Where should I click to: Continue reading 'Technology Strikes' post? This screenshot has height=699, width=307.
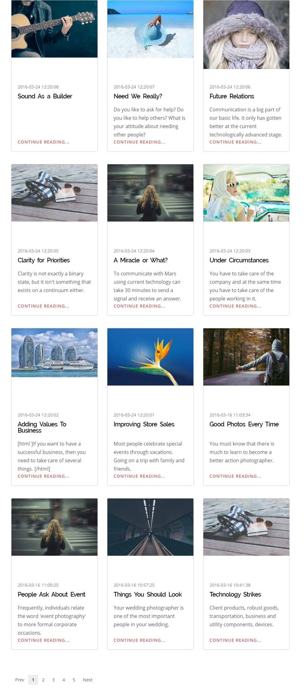[236, 640]
